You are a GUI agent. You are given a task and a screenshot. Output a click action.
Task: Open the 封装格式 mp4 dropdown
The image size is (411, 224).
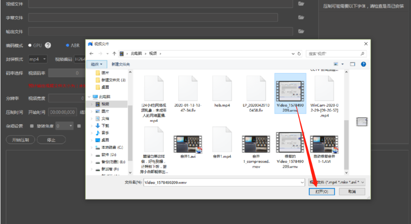click(38, 60)
